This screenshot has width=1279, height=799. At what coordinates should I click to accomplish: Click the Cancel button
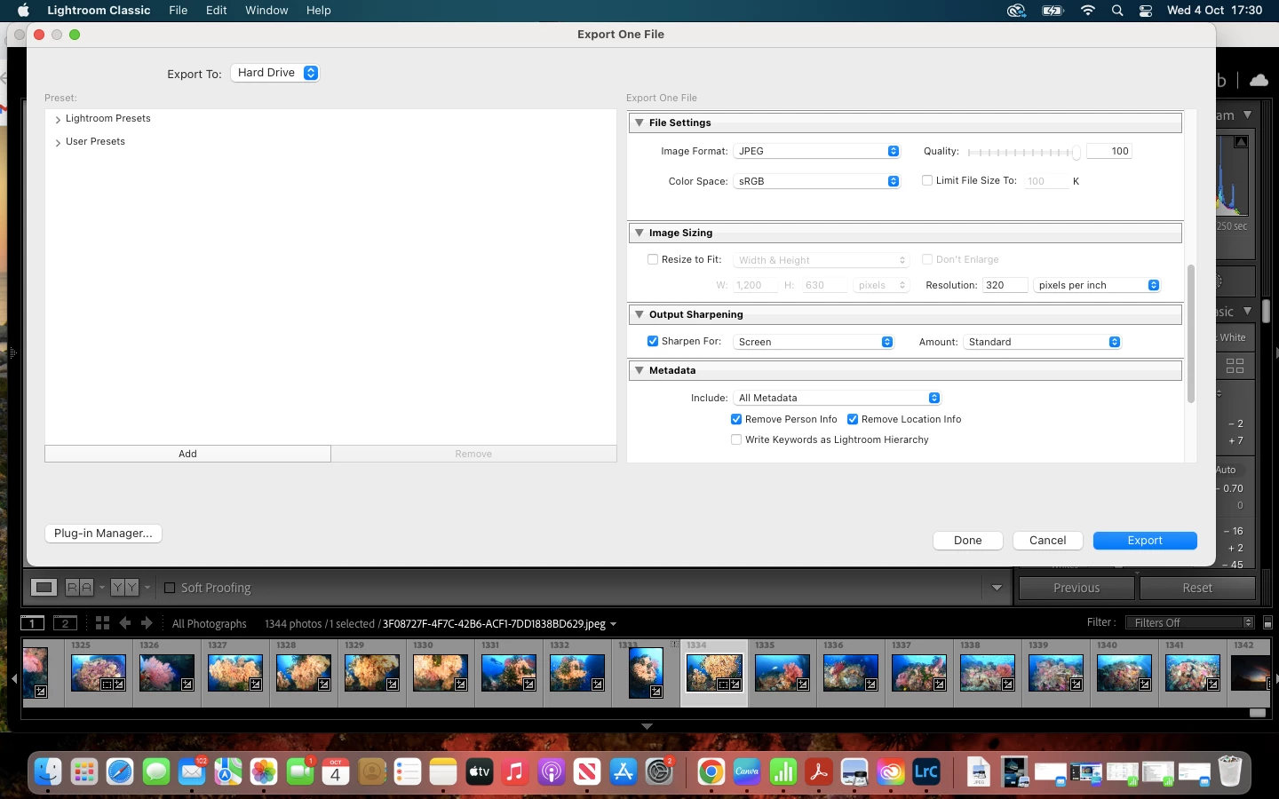[1048, 541]
